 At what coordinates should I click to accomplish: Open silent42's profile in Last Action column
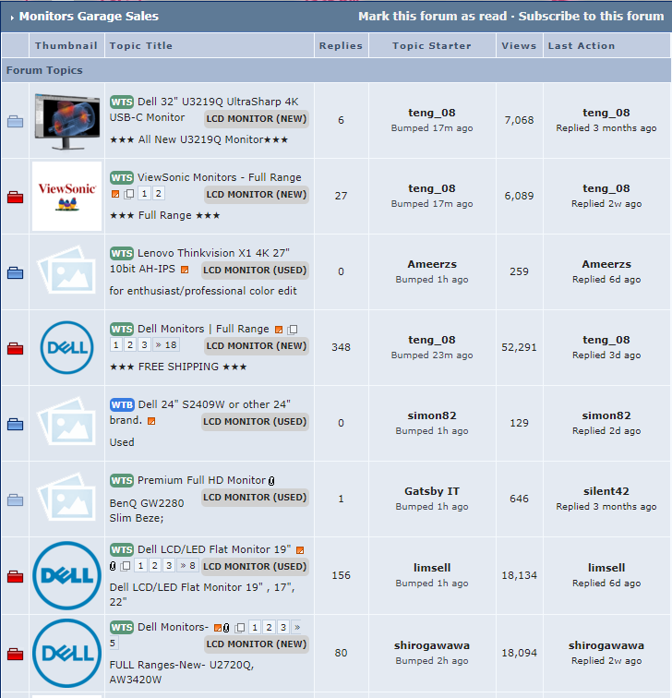pyautogui.click(x=606, y=491)
